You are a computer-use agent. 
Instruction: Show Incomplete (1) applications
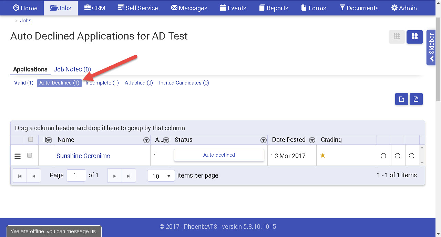pos(102,83)
